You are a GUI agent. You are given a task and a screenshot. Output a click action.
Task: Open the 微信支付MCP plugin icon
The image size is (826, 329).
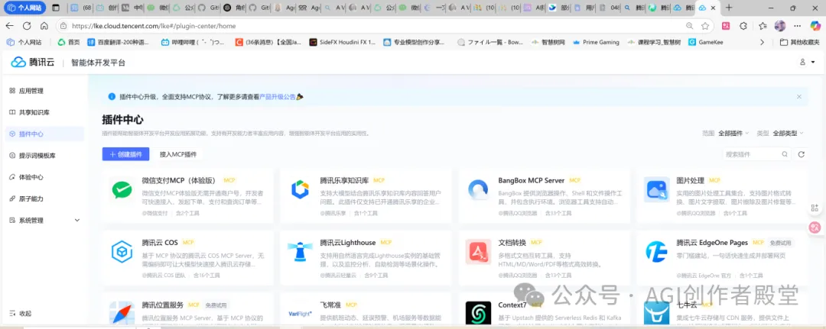[x=122, y=190]
